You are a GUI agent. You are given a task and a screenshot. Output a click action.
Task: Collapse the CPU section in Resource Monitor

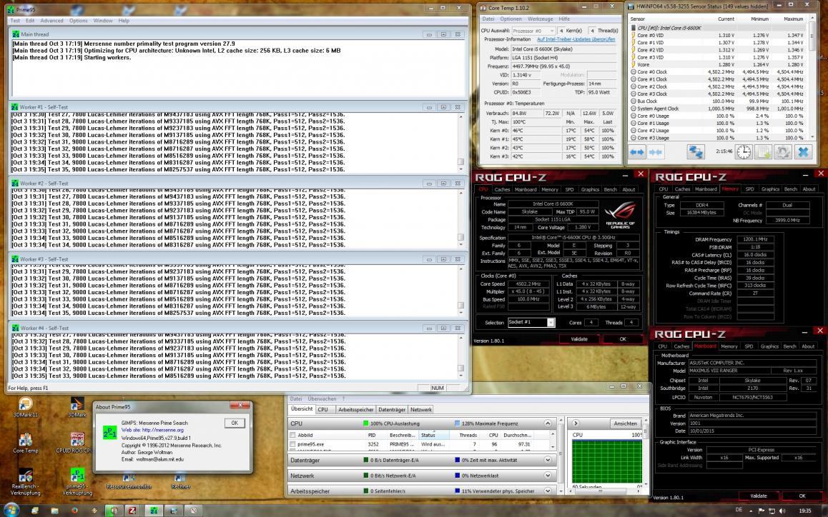(548, 423)
